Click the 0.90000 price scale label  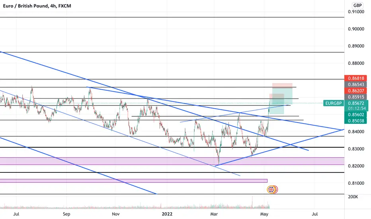pos(356,29)
